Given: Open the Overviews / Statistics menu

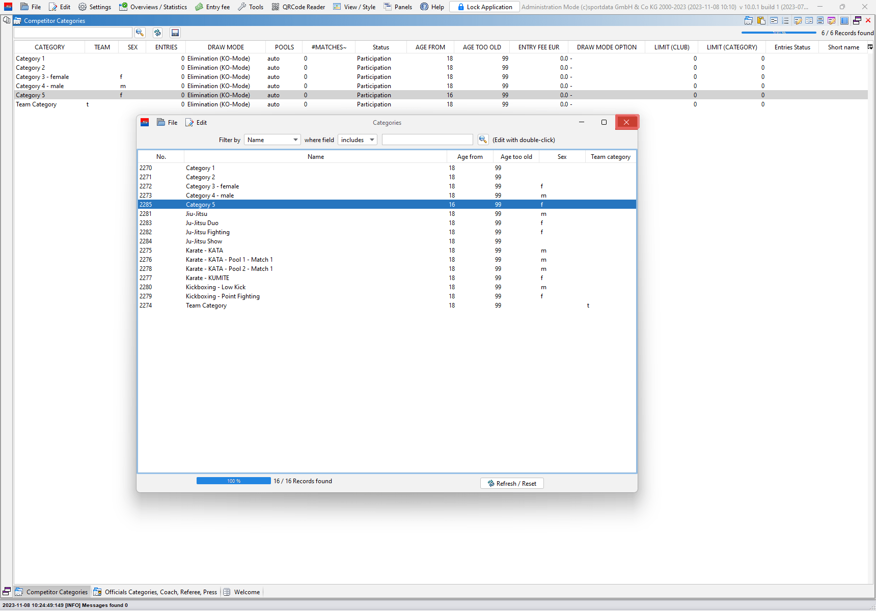Looking at the screenshot, I should (153, 7).
